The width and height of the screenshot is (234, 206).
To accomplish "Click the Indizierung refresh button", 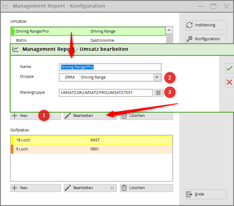I will coord(206,25).
